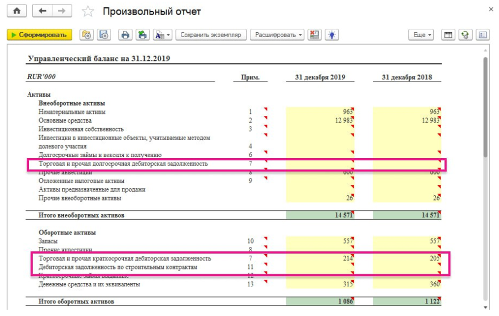
Task: Click the back navigation arrow
Action: tap(42, 11)
